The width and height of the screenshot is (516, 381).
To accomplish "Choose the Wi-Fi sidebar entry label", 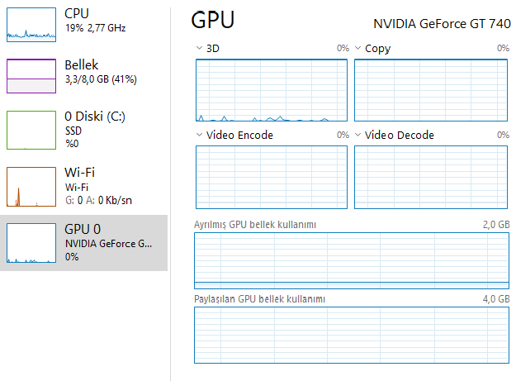I will [79, 172].
